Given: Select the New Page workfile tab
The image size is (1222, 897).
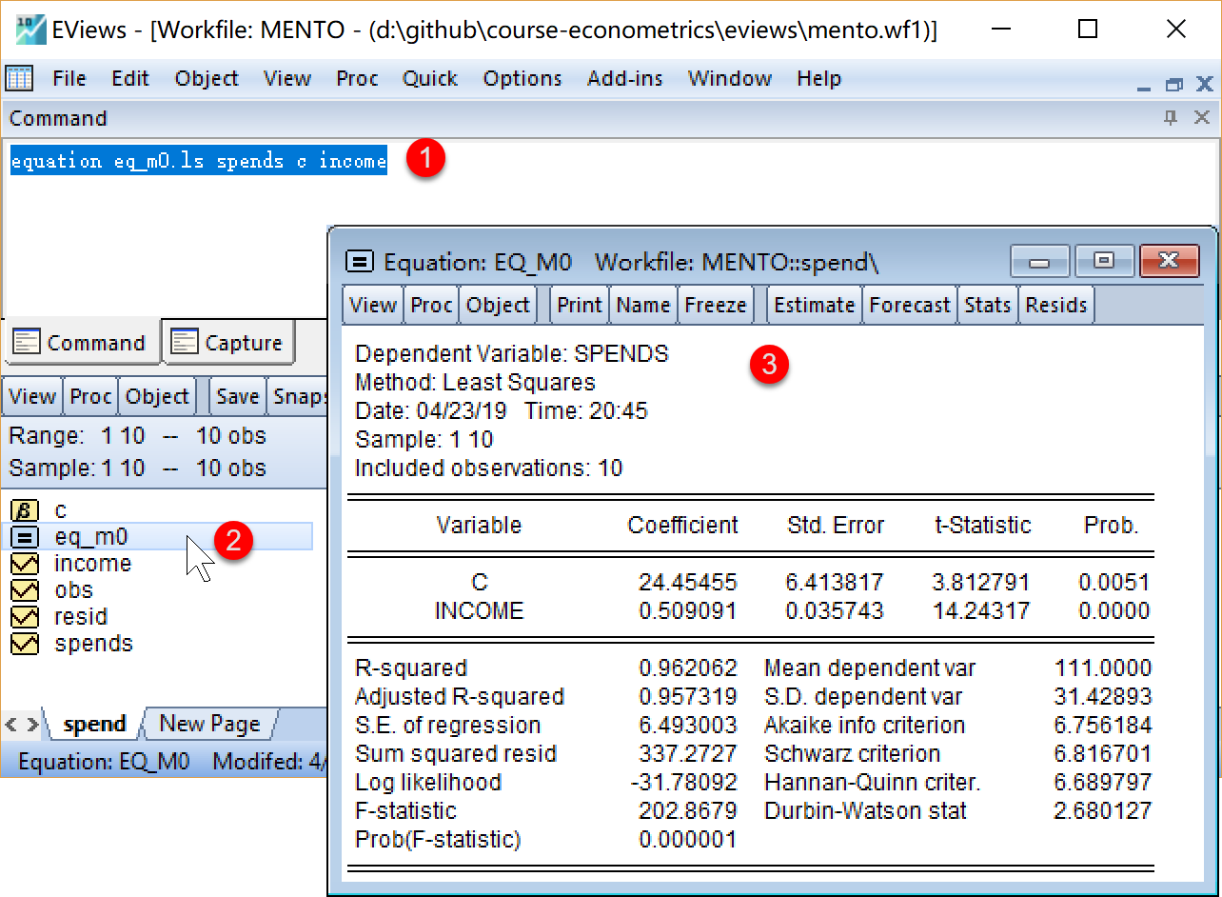Looking at the screenshot, I should pos(208,724).
